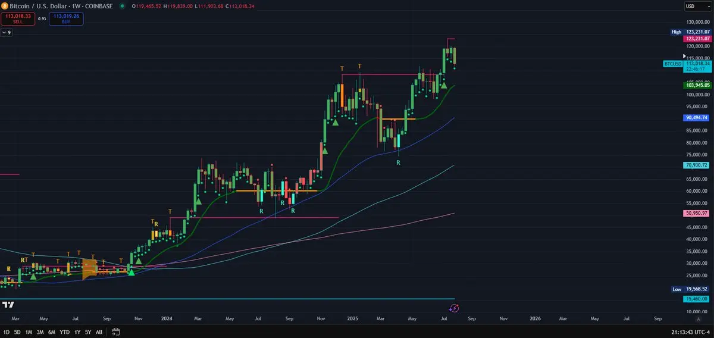The width and height of the screenshot is (714, 338).
Task: Click the BUY 113,019.26 button
Action: pyautogui.click(x=66, y=19)
